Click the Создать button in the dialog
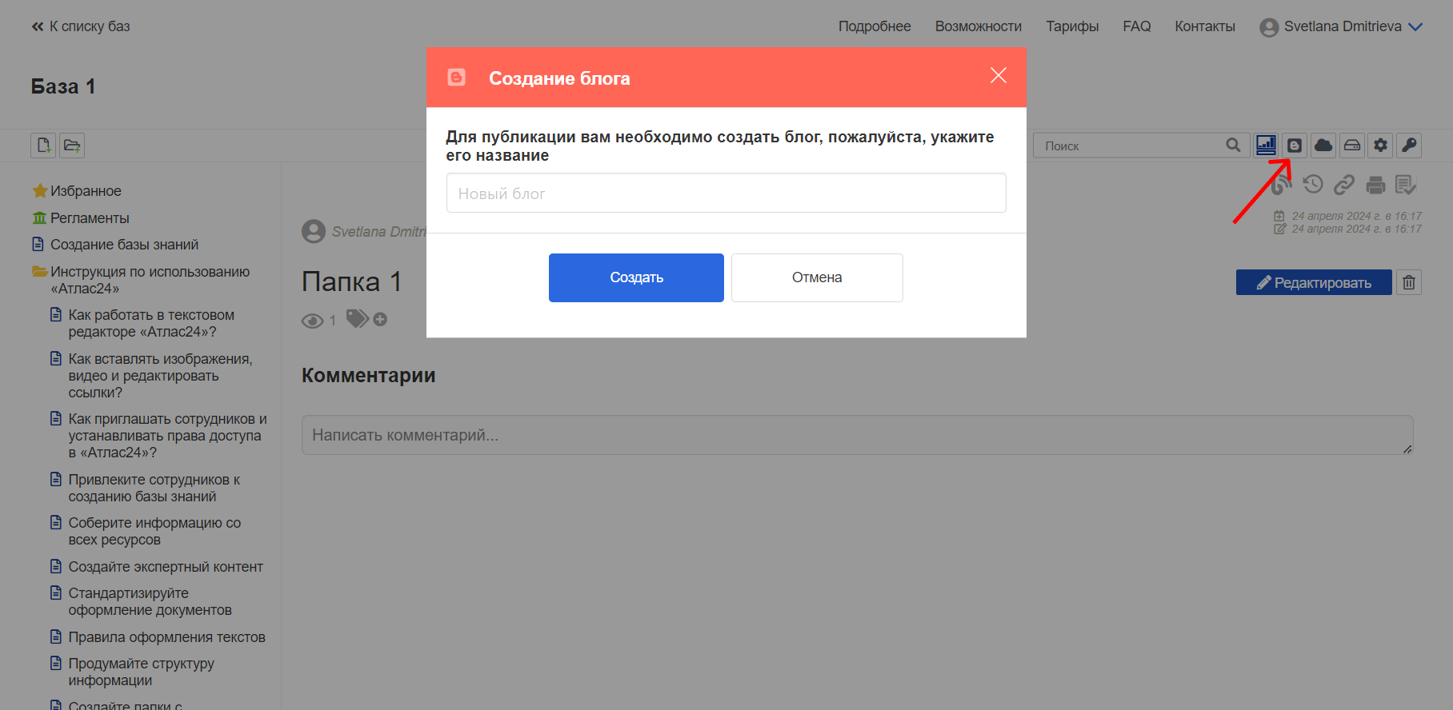The width and height of the screenshot is (1453, 710). point(636,277)
